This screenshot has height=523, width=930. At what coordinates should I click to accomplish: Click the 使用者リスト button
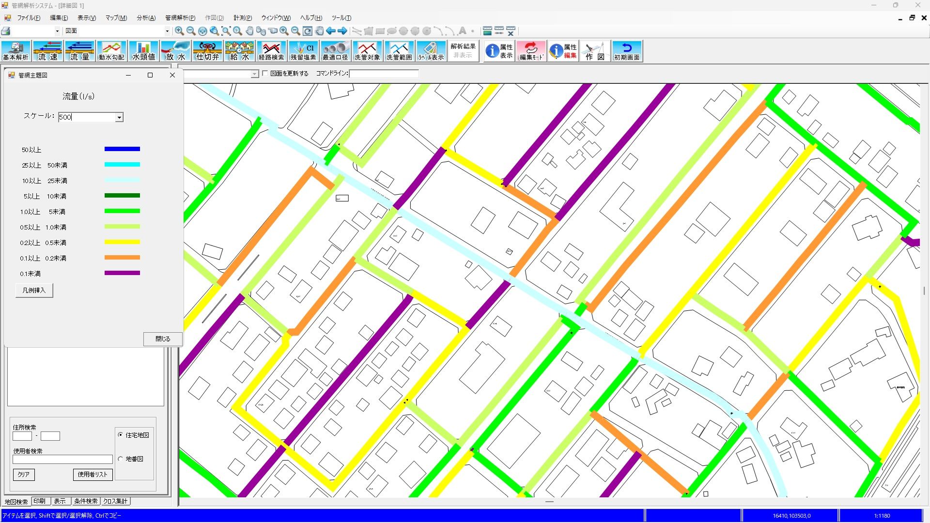point(93,475)
